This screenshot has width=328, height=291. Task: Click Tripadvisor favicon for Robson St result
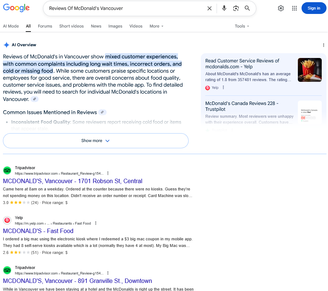pos(7,171)
